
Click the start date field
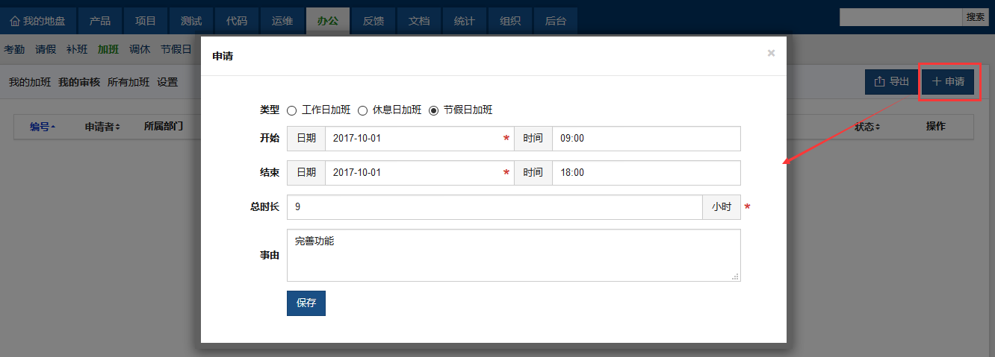(418, 139)
